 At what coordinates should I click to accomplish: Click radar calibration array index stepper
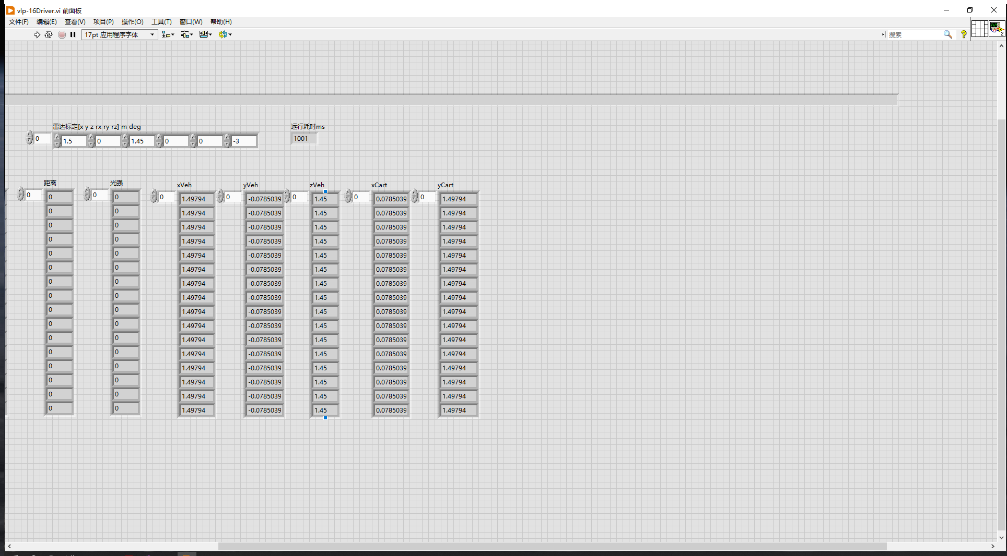[x=29, y=138]
